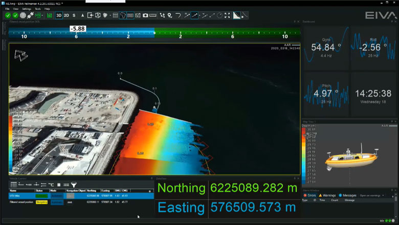Click the Northing 6225089.282 m value
This screenshot has width=399, height=225.
pos(254,188)
